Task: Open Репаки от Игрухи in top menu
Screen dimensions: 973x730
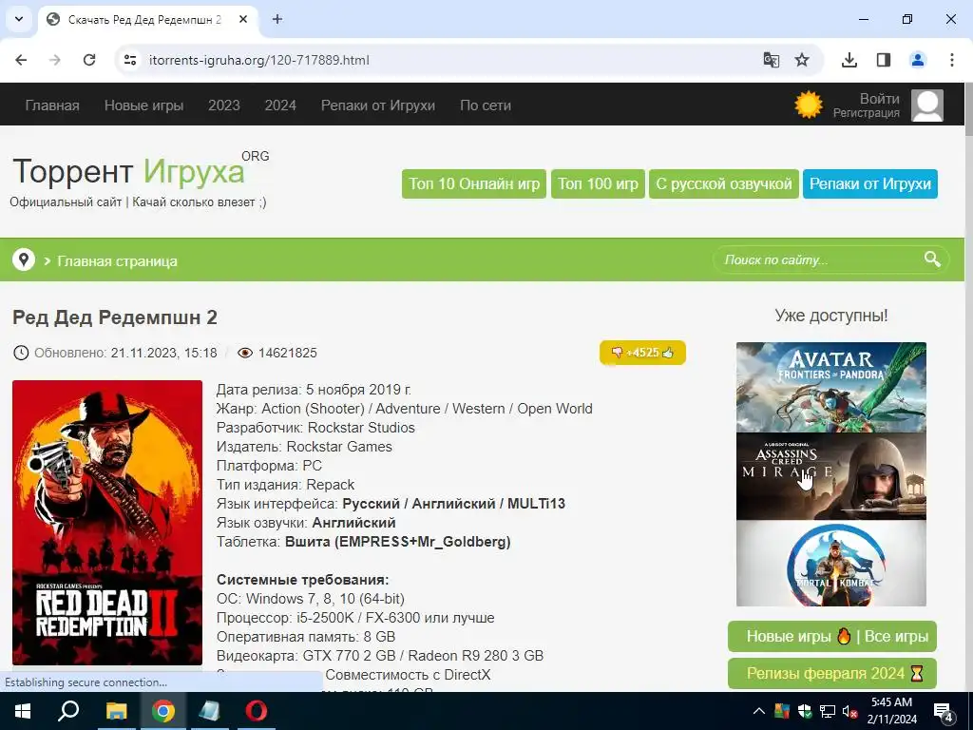Action: [x=378, y=106]
